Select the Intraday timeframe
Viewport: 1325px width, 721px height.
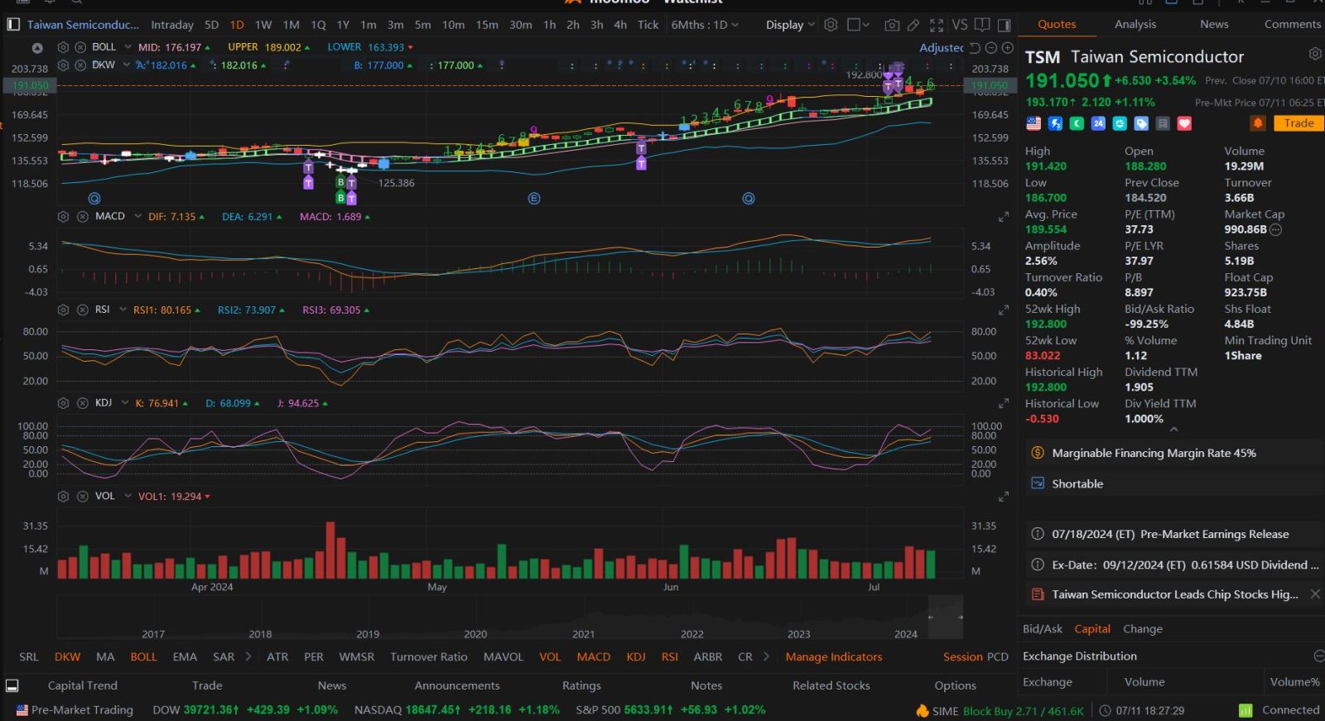click(x=172, y=25)
